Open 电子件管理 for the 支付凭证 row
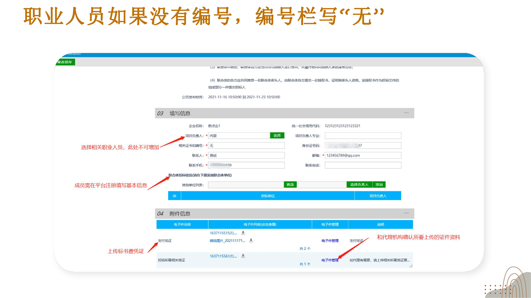Screen dimensions: 531x298 [330, 240]
